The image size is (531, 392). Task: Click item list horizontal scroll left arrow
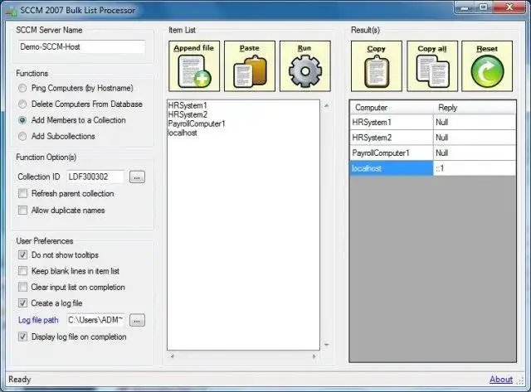click(x=172, y=356)
